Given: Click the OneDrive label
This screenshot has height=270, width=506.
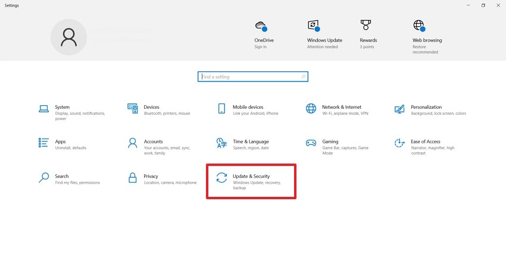Looking at the screenshot, I should click(x=264, y=40).
